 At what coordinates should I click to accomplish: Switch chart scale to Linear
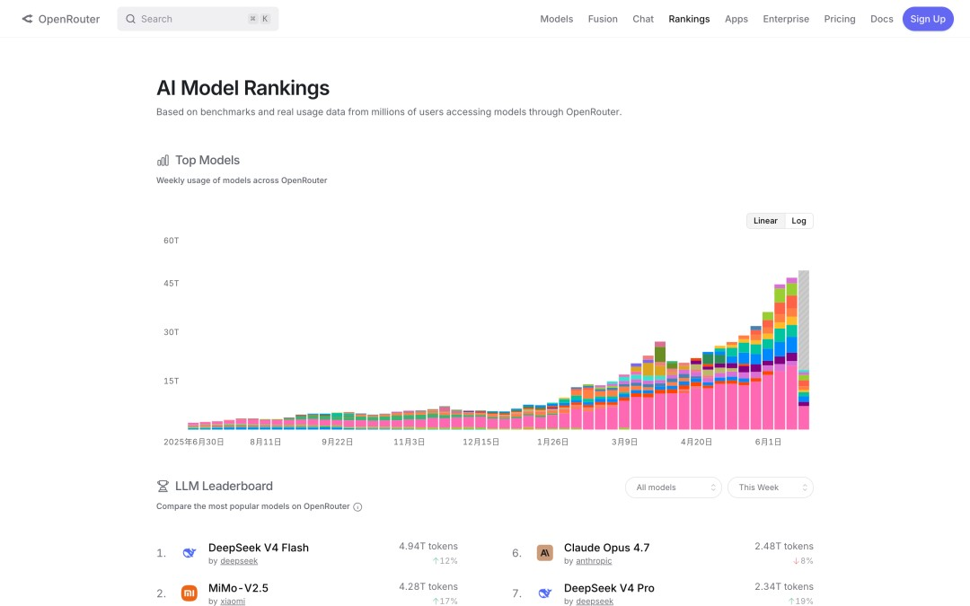pos(765,221)
